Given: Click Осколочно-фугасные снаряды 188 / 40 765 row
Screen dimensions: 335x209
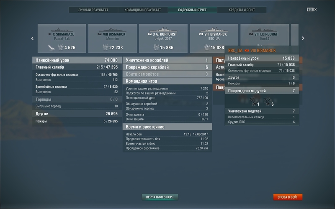Looking at the screenshot, I should coord(77,74).
